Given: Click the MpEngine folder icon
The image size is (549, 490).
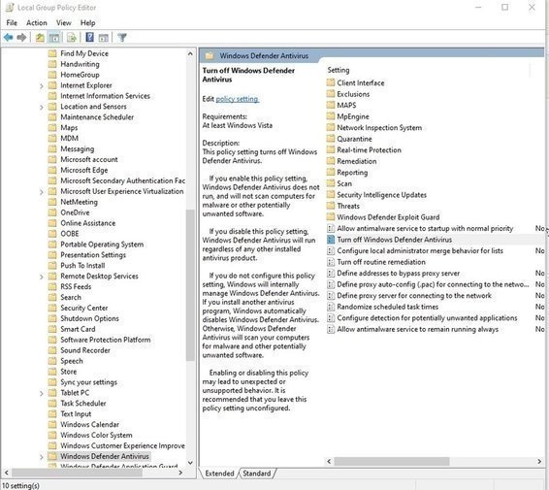Looking at the screenshot, I should [x=331, y=116].
